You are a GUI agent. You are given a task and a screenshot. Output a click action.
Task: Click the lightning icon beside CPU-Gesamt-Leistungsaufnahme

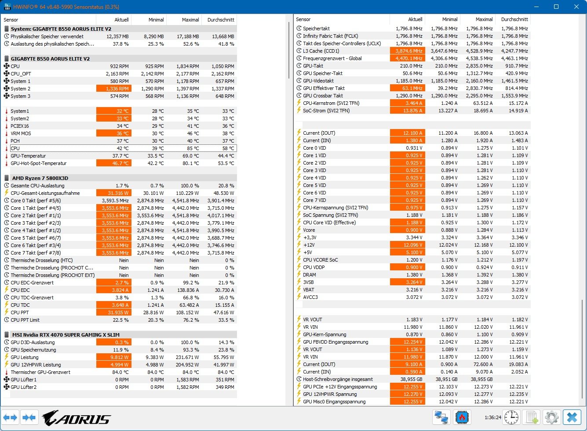7,193
